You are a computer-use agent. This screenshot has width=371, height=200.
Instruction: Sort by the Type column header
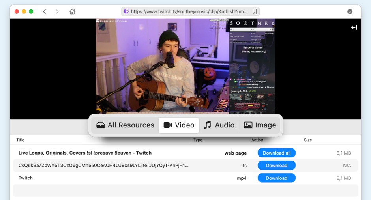tap(198, 140)
